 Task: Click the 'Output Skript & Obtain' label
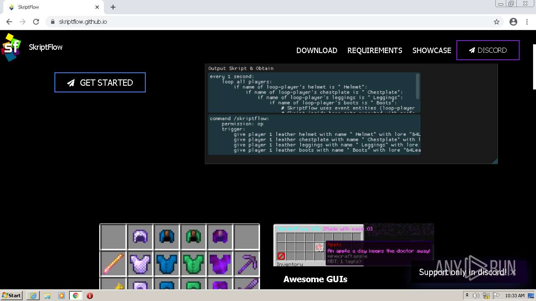241,68
